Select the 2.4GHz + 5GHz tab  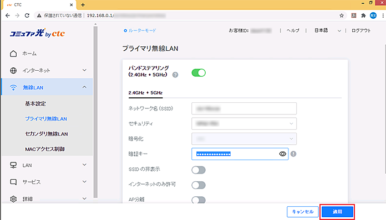point(145,93)
